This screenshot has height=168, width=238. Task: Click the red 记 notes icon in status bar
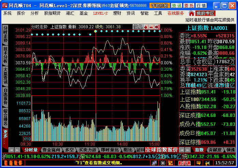click(170, 163)
